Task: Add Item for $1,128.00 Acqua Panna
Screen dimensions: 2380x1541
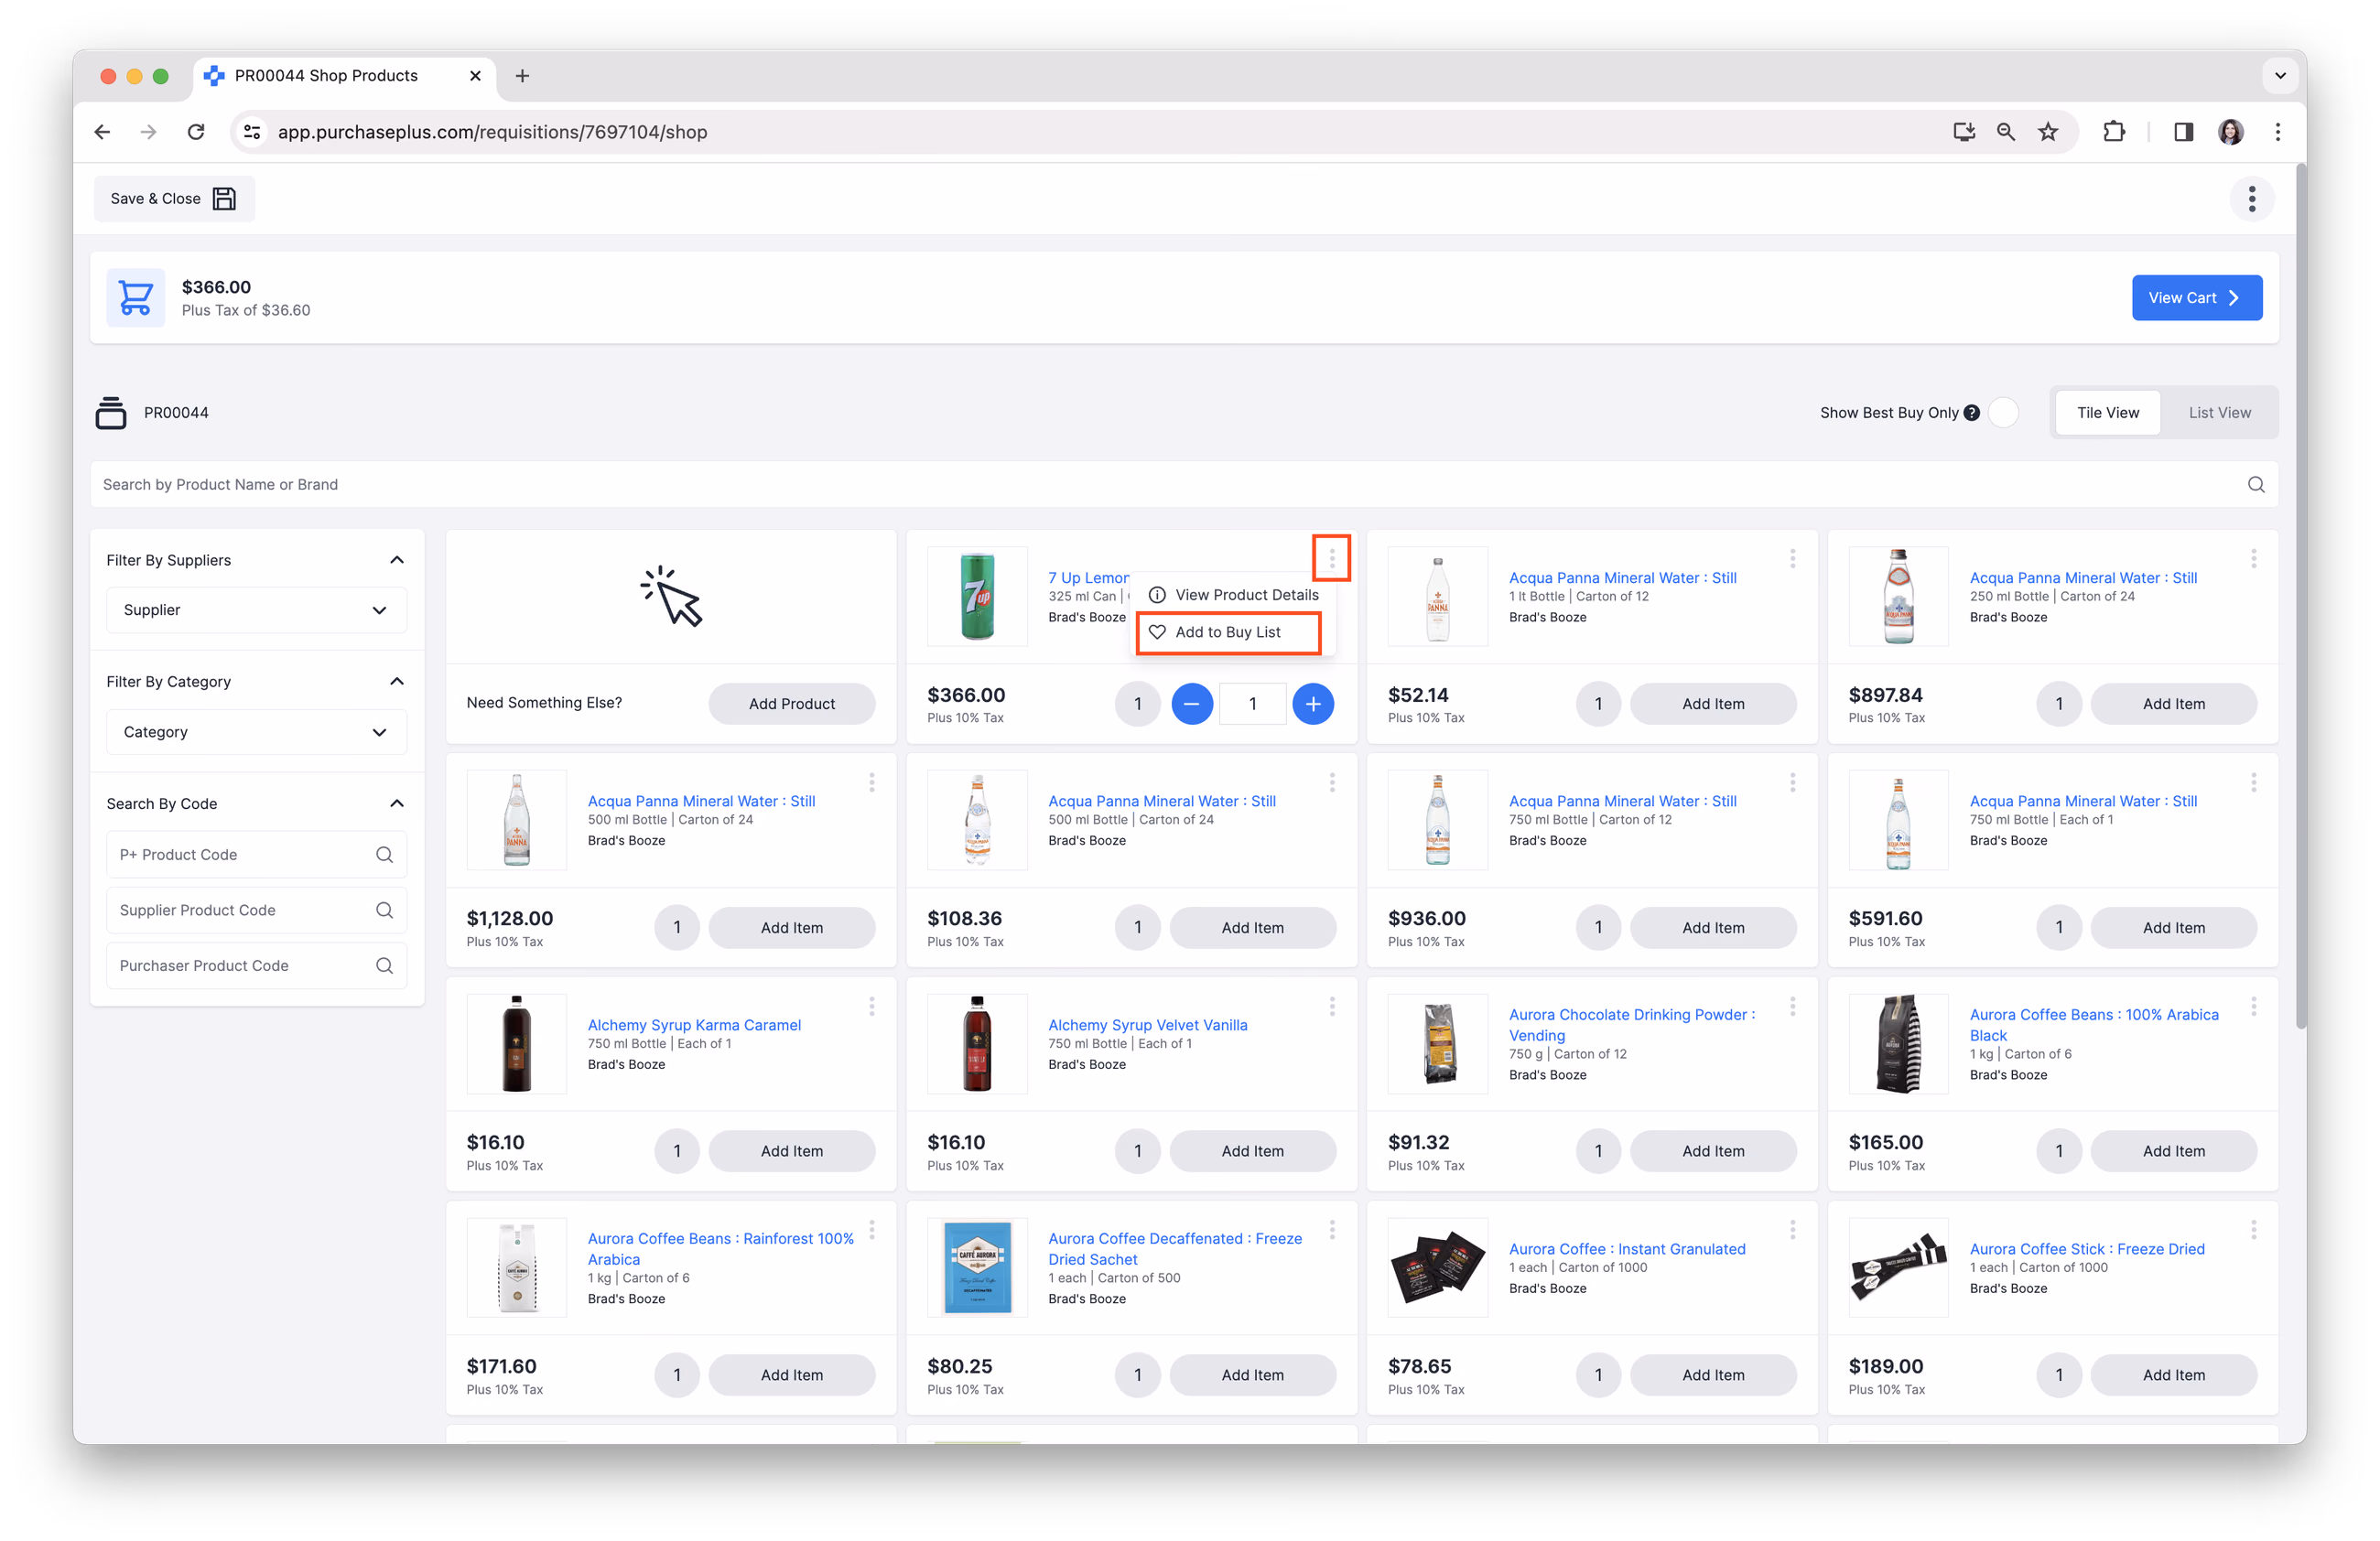Action: tap(791, 927)
